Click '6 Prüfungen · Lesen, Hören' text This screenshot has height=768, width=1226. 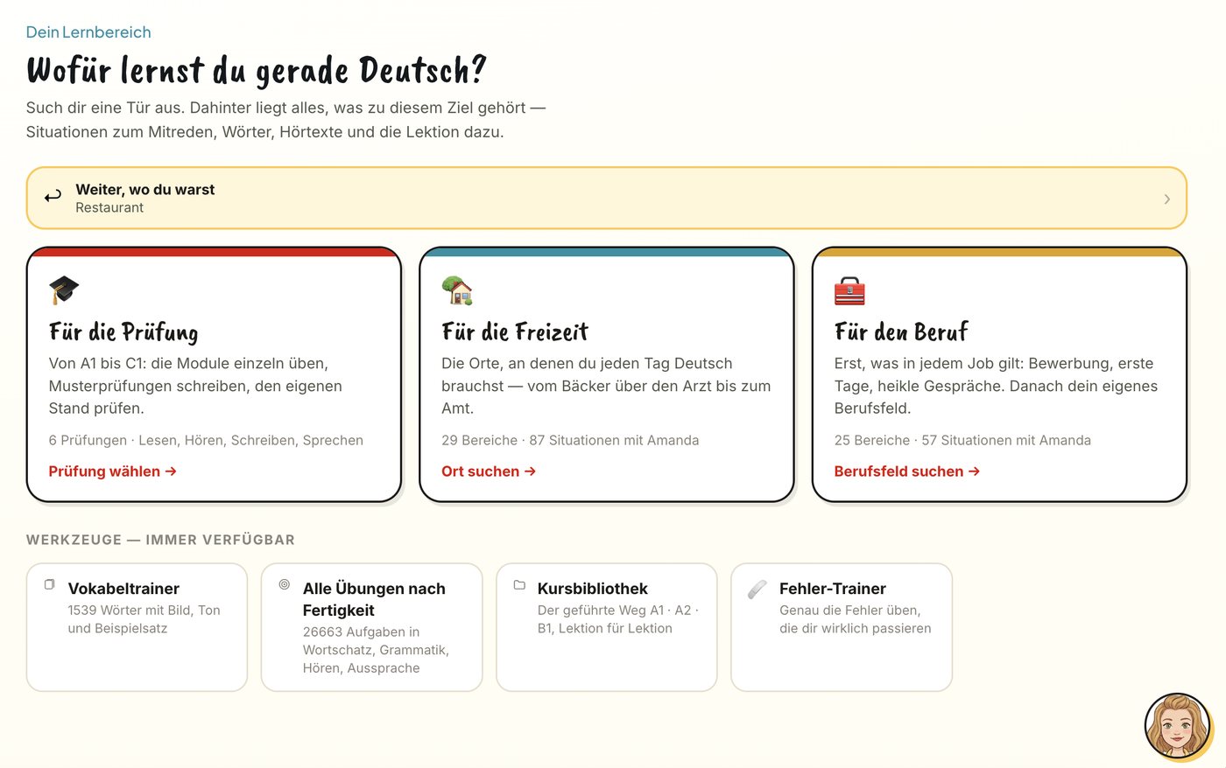point(206,441)
